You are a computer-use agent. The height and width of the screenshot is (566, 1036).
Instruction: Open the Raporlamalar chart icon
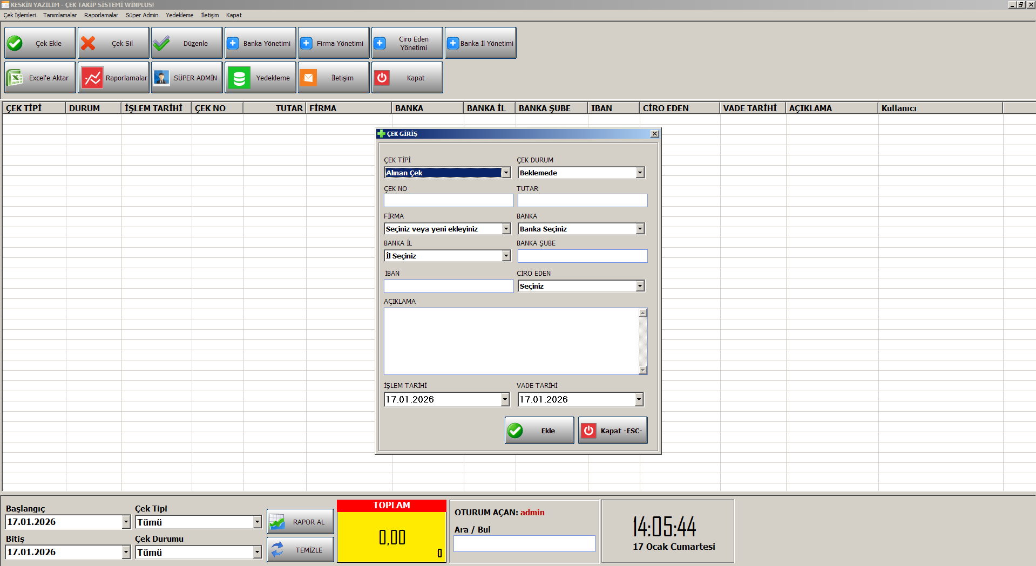(x=92, y=78)
